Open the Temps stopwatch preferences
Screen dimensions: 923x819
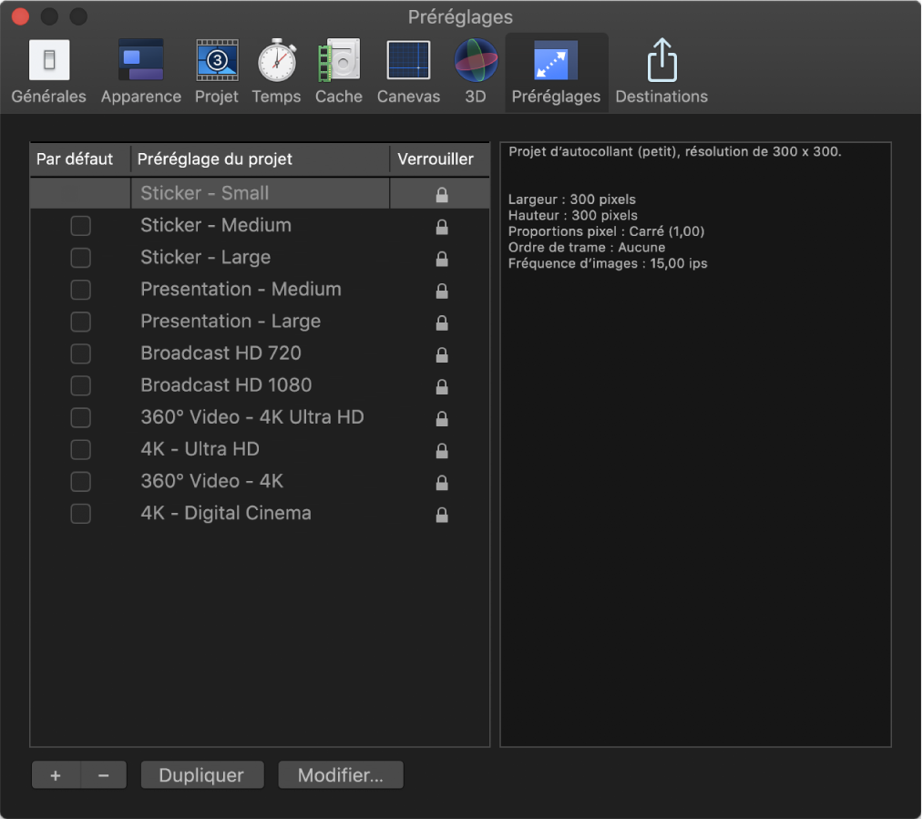[x=276, y=72]
